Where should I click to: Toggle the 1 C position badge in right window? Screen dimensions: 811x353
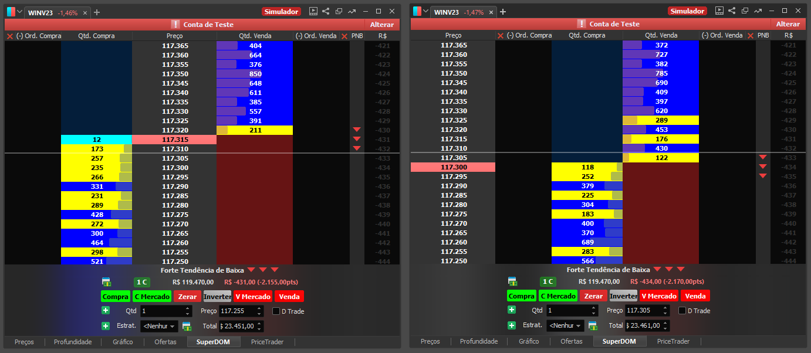click(x=548, y=282)
